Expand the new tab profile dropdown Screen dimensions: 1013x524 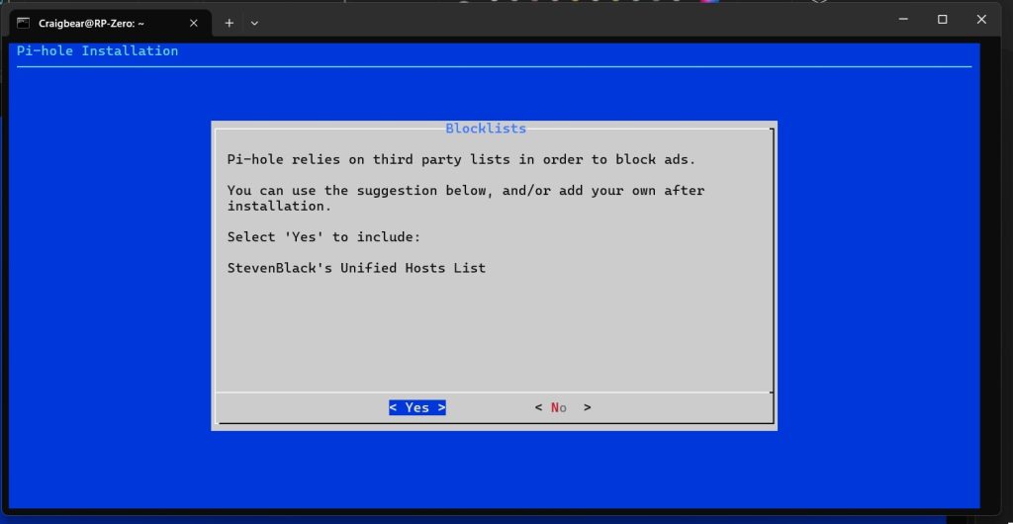[254, 22]
